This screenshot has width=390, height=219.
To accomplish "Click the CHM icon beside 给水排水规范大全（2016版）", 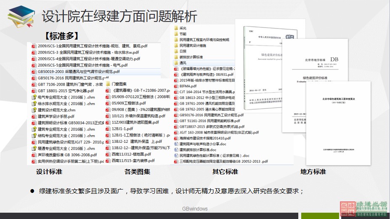I will [34, 104].
